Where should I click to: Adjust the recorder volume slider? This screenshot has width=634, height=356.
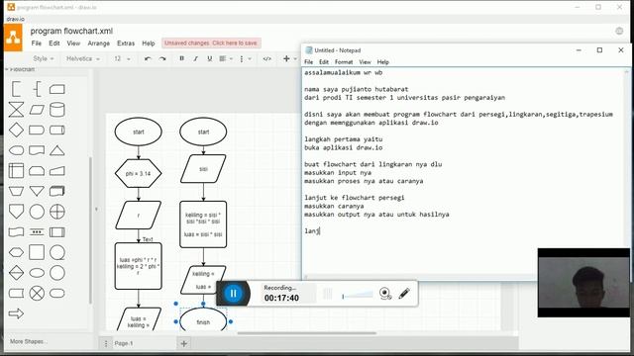click(x=358, y=295)
